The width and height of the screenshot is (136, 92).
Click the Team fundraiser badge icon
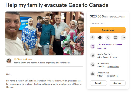click(x=15, y=59)
